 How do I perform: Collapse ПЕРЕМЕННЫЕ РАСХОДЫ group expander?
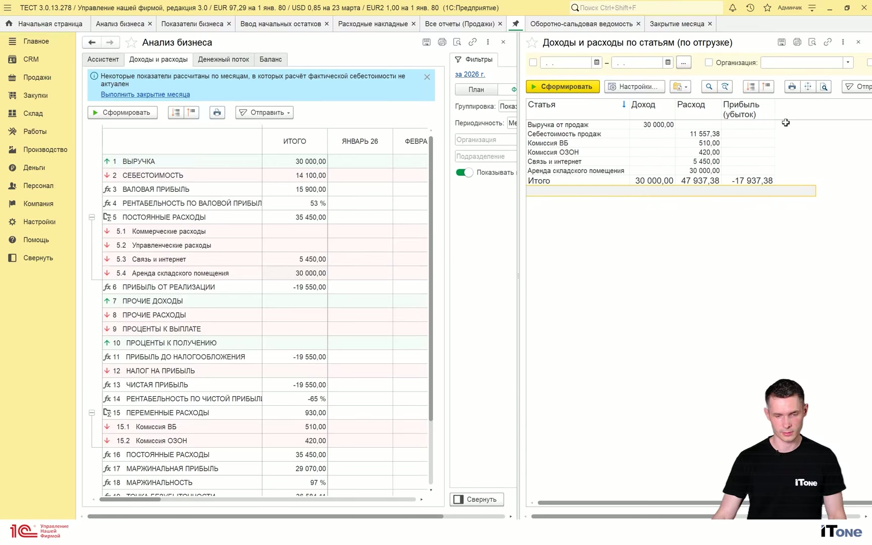click(x=92, y=413)
